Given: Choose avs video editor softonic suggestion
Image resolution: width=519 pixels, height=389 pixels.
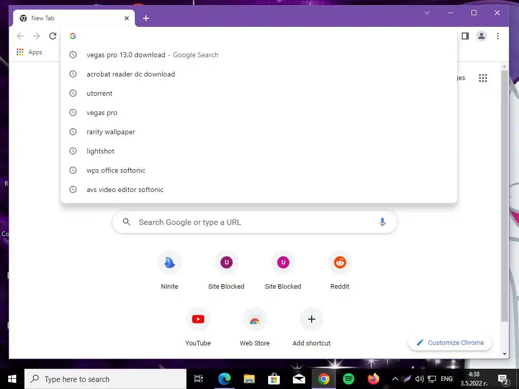Looking at the screenshot, I should [x=259, y=189].
